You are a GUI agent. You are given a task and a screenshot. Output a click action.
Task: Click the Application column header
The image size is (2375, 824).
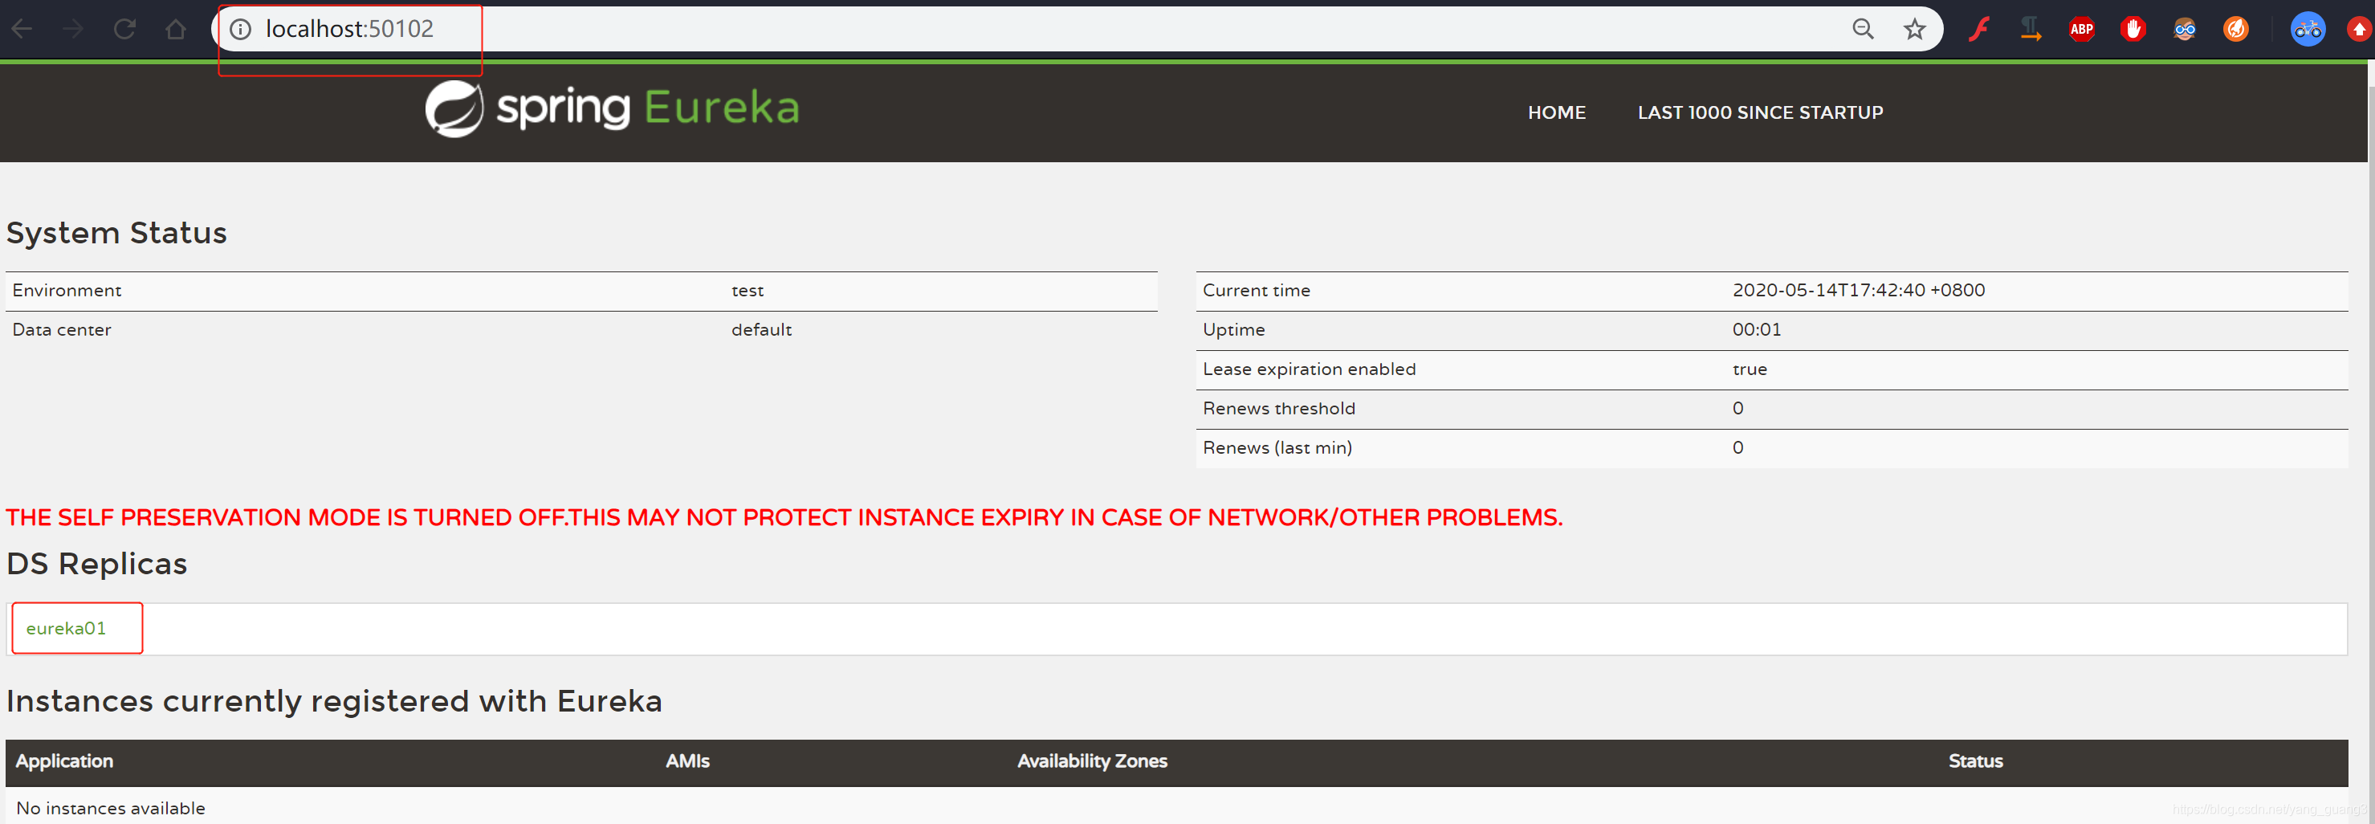[64, 761]
